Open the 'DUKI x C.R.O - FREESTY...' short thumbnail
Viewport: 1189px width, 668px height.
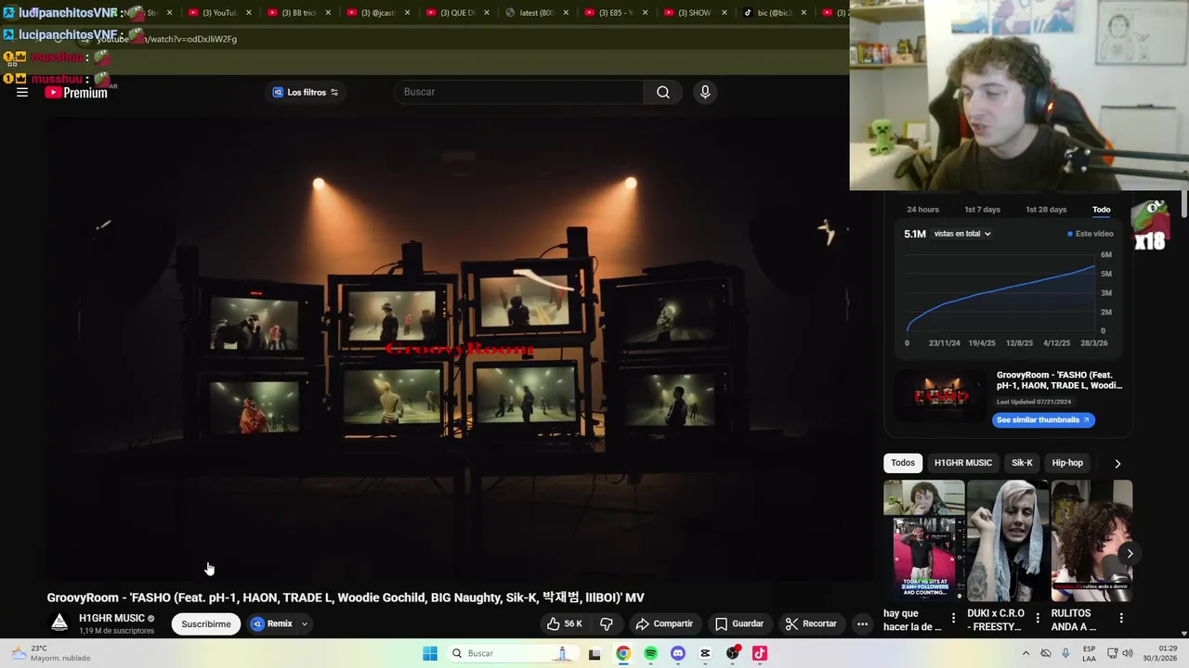(x=1008, y=541)
